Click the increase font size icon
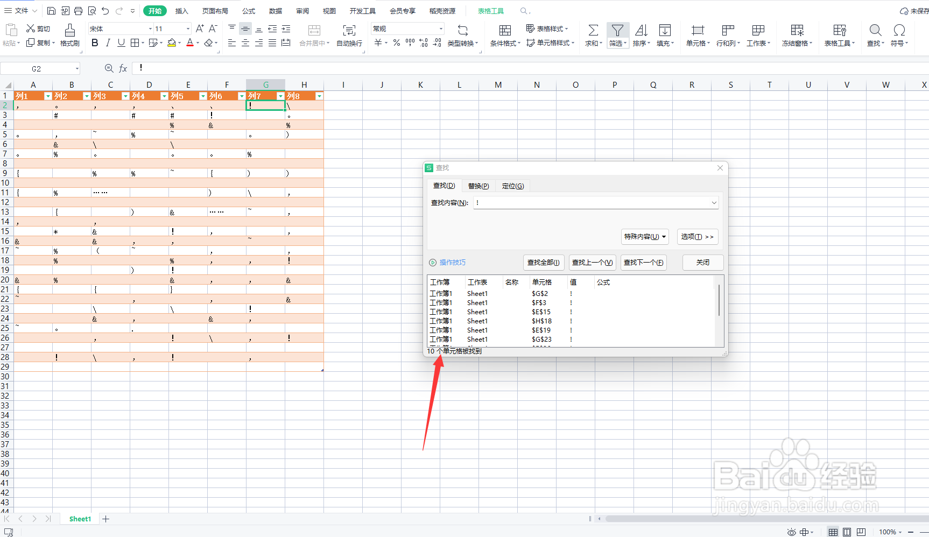 tap(200, 29)
